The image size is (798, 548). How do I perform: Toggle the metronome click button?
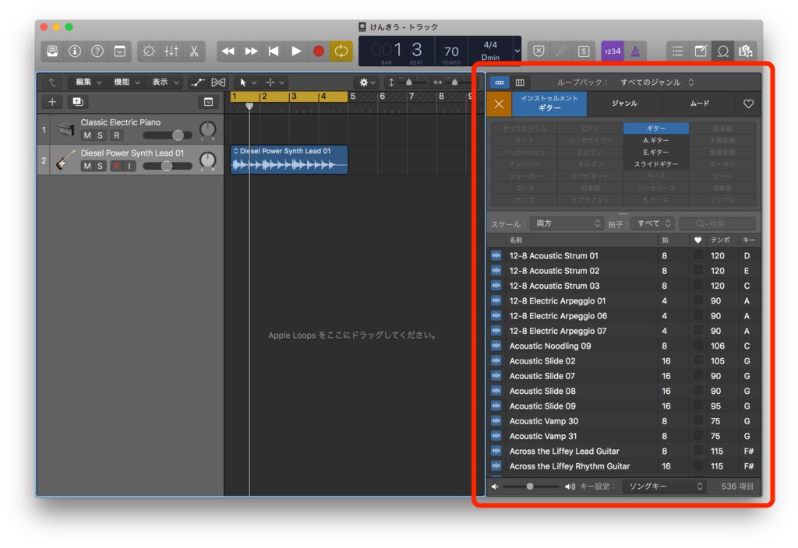tap(635, 51)
